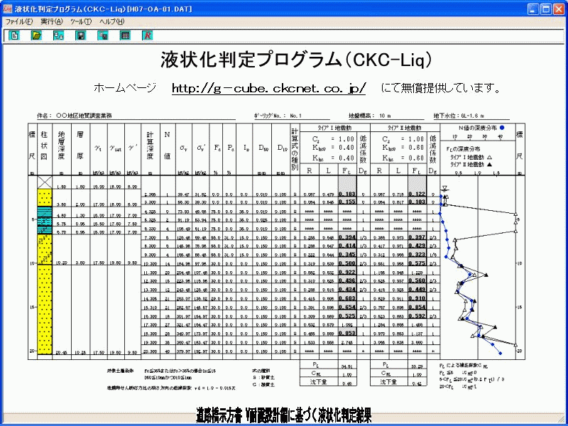Click the g-cube.ckcnet.co.jp homepage URL
Image resolution: width=568 pixels, height=426 pixels.
pos(269,88)
